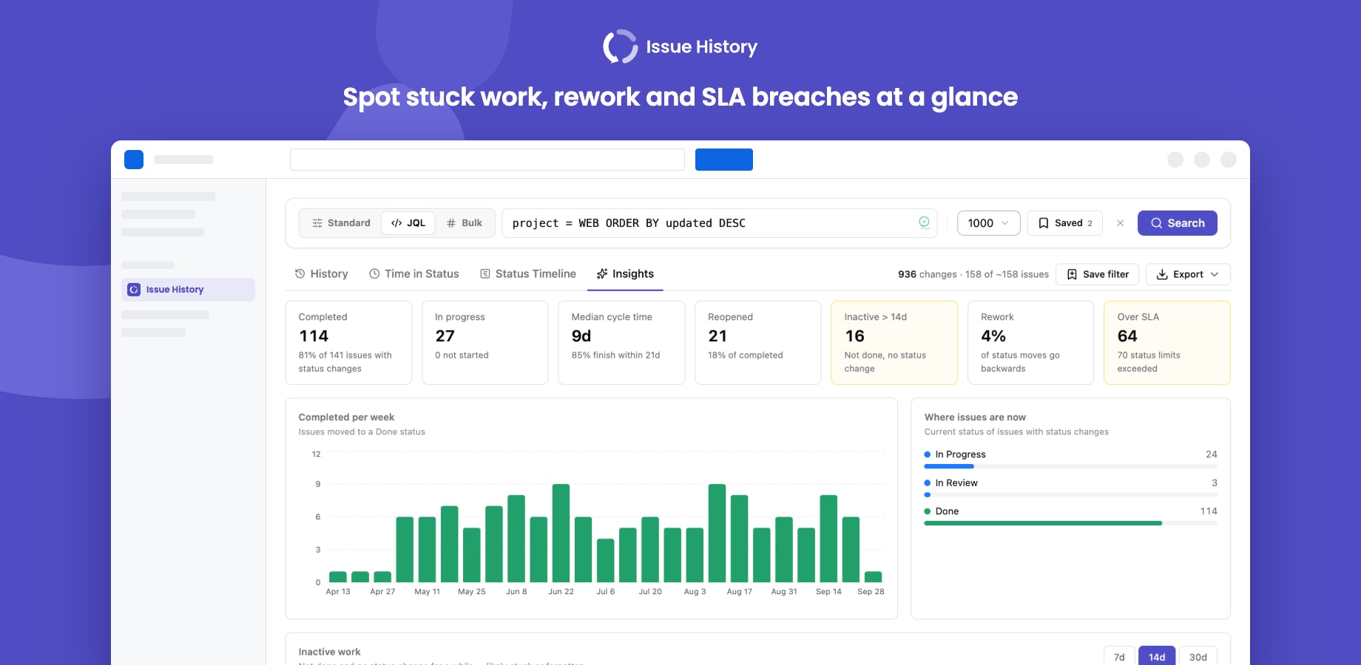Click the Search button
This screenshot has height=665, width=1361.
tap(1178, 223)
